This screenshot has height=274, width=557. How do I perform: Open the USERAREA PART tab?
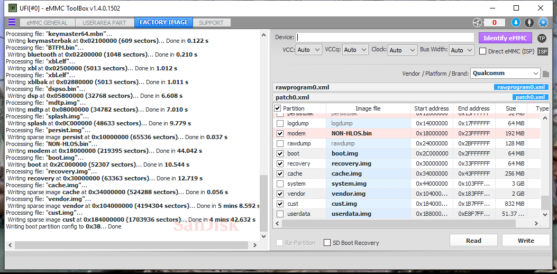click(104, 23)
